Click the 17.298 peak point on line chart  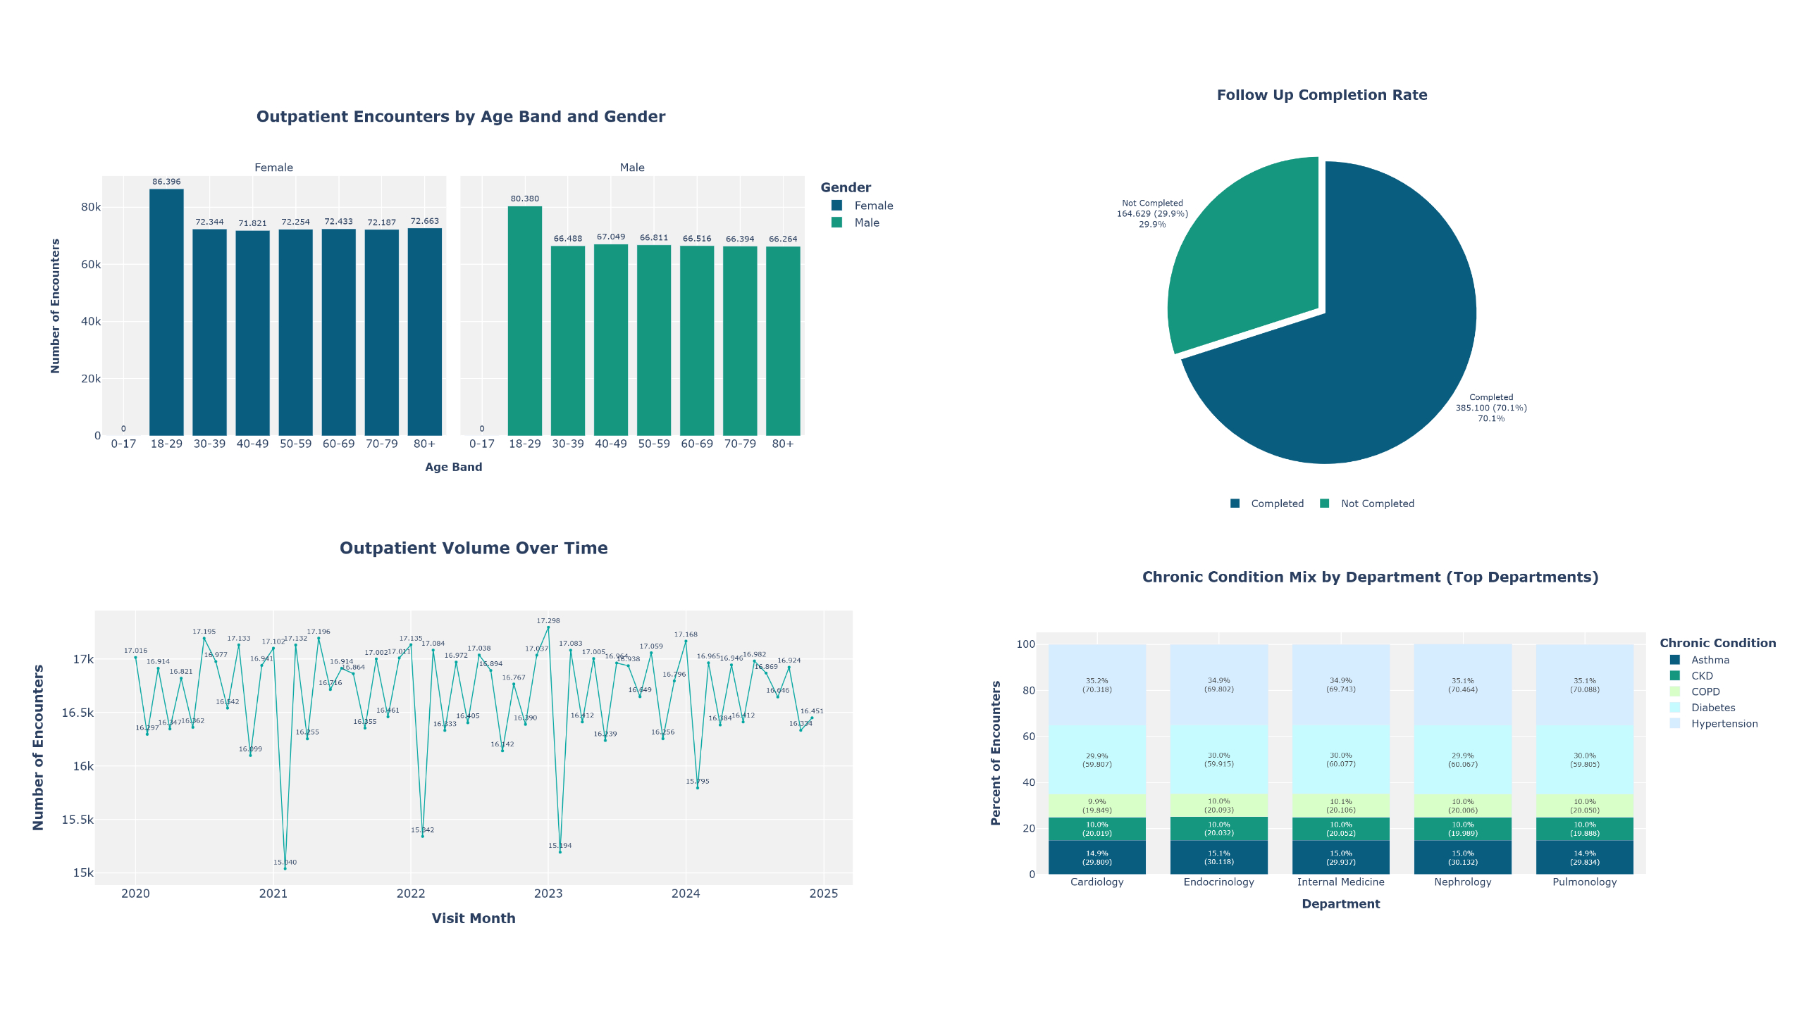(548, 627)
